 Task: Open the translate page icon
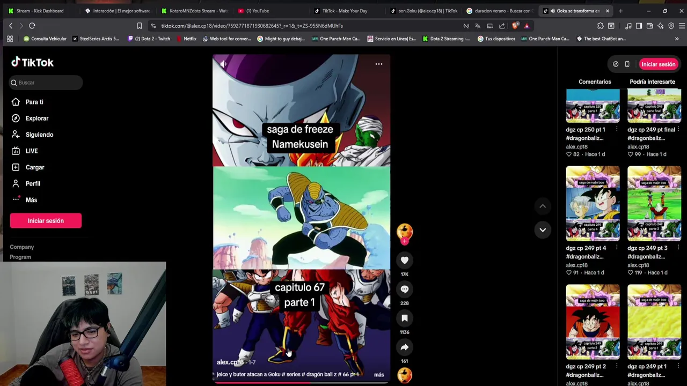click(x=478, y=26)
